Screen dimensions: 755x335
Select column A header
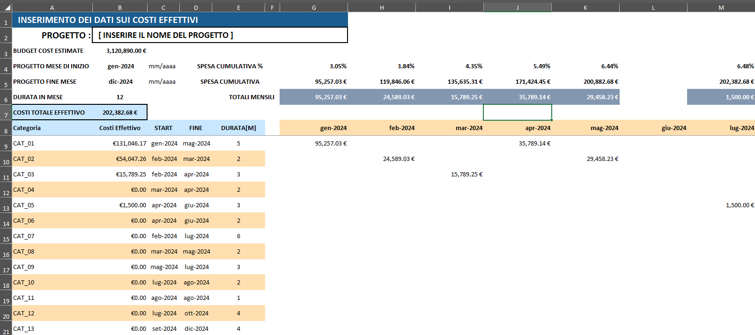(52, 7)
